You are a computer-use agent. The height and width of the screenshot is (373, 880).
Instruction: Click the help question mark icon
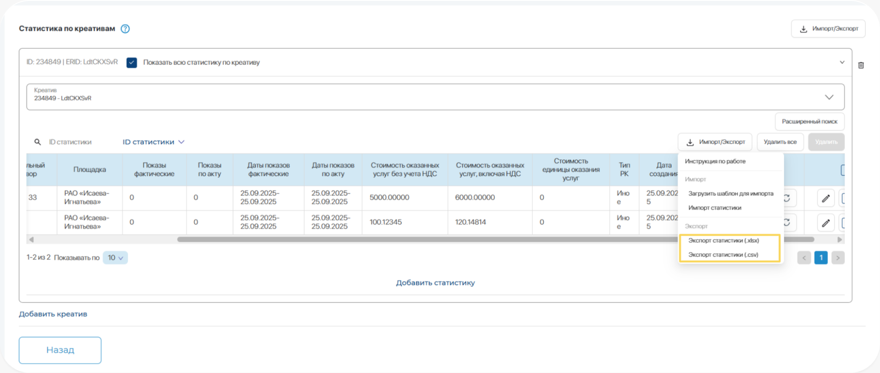tap(125, 29)
